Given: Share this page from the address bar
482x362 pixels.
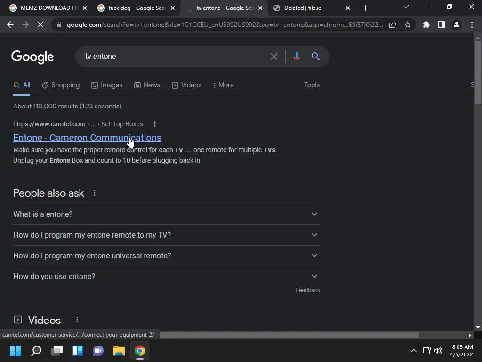Looking at the screenshot, I should 393,25.
